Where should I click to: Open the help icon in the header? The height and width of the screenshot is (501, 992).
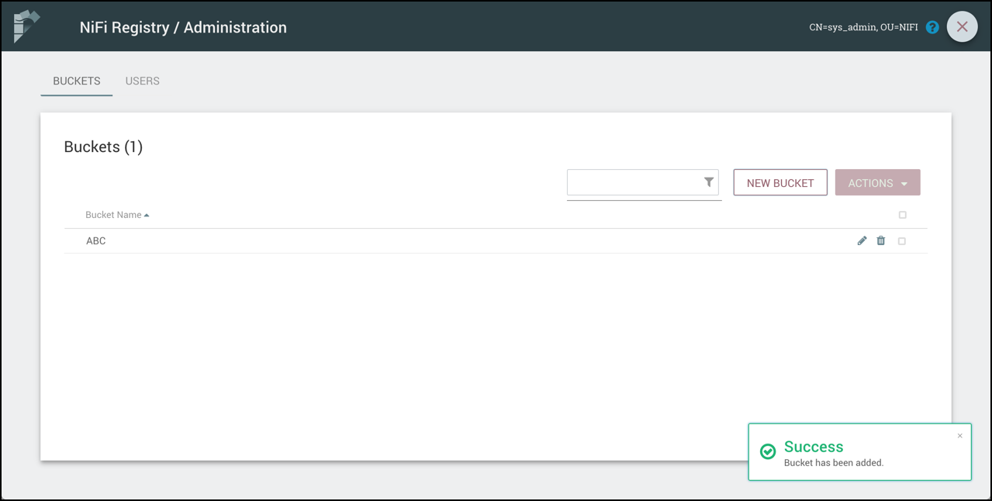pyautogui.click(x=932, y=26)
